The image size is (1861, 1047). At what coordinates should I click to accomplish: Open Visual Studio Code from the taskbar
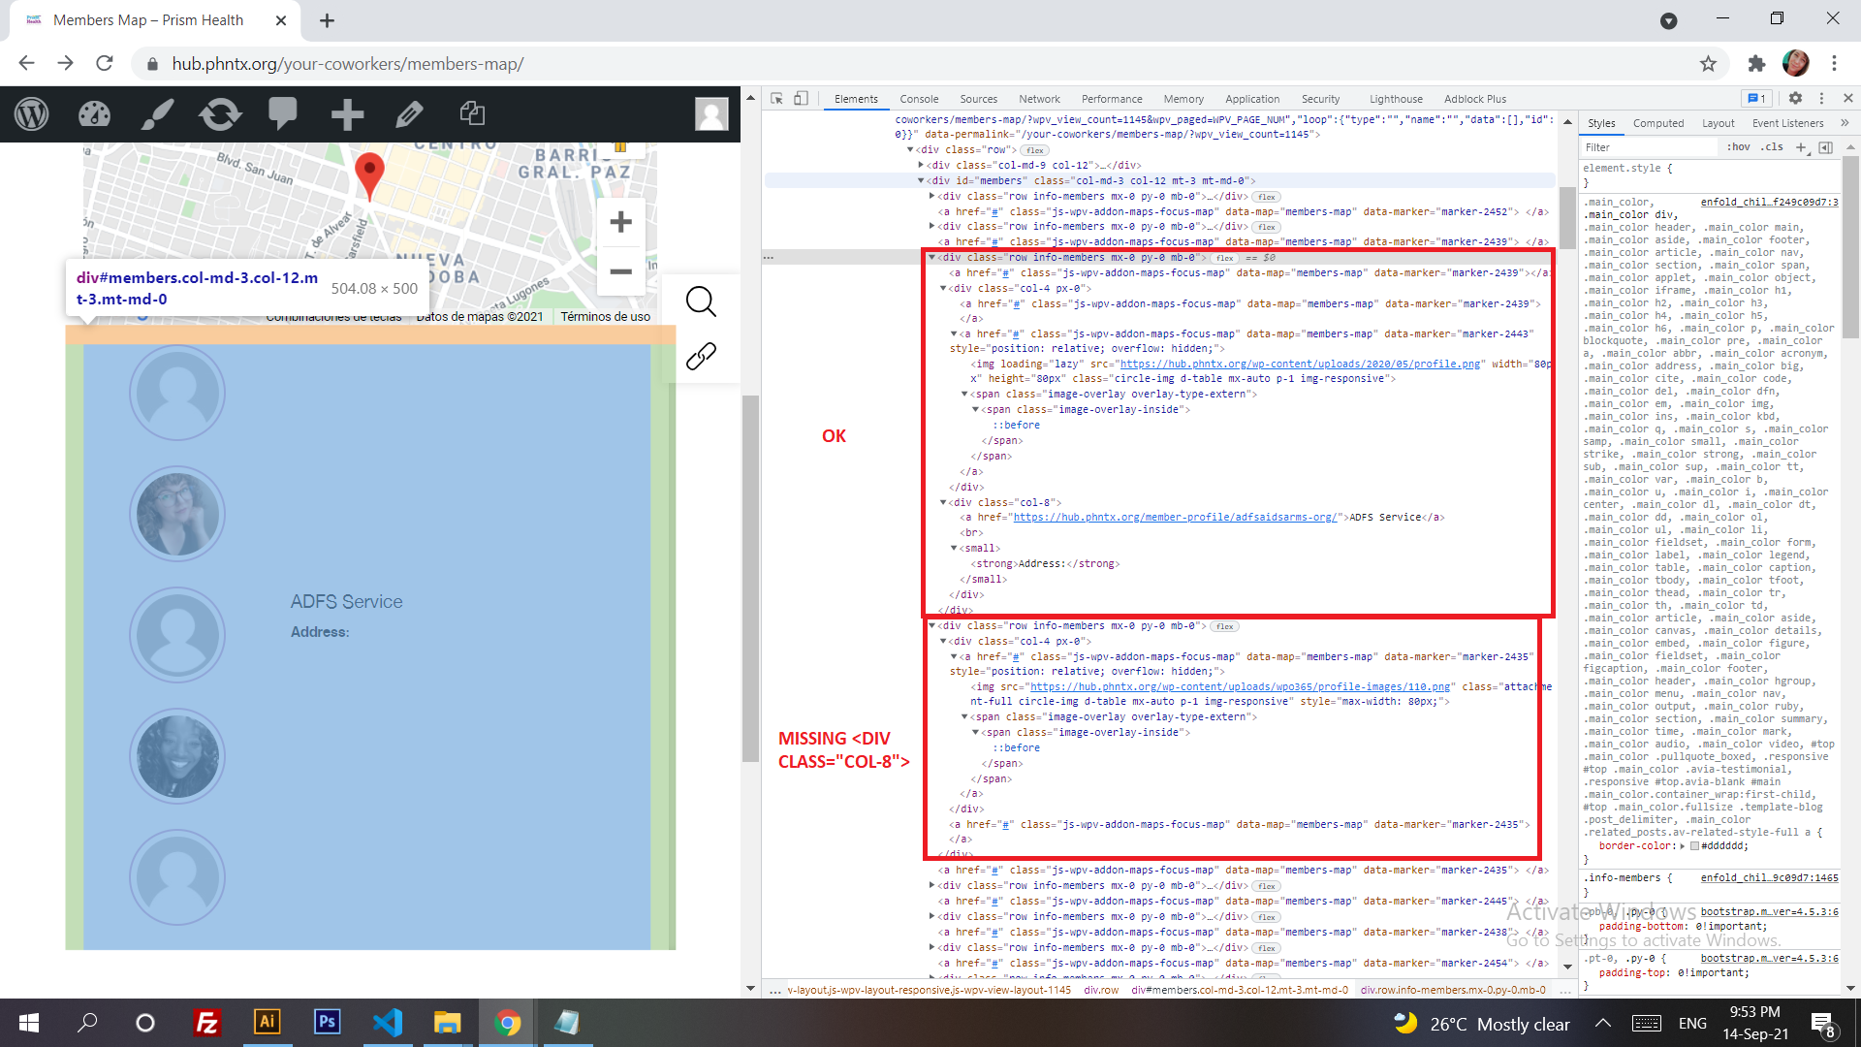pyautogui.click(x=387, y=1023)
